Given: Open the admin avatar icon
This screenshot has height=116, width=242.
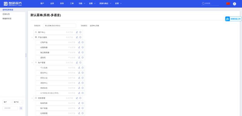Looking at the screenshot, I should click(234, 4).
